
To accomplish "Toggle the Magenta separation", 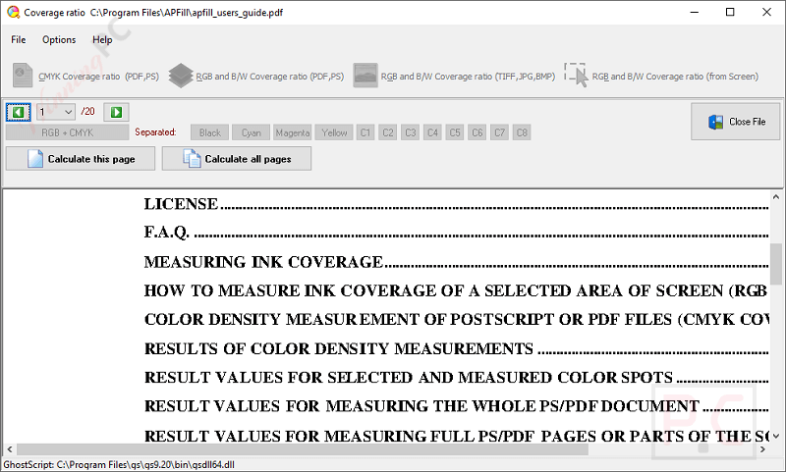I will point(293,132).
